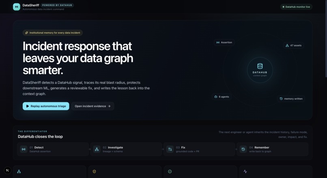Open the 01 Detect step card
The image size is (327, 178).
point(53,149)
